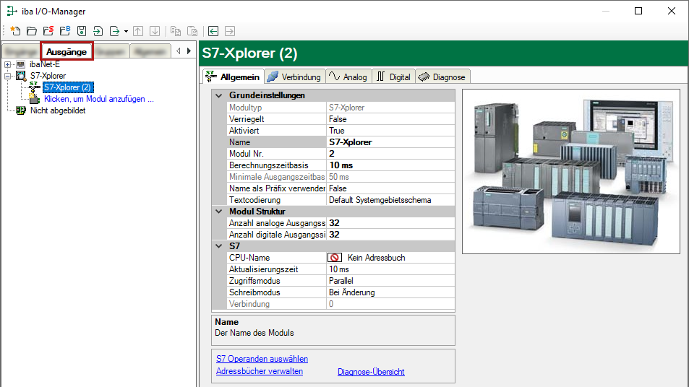Select the Ausgänge tab
This screenshot has width=689, height=387.
point(67,51)
